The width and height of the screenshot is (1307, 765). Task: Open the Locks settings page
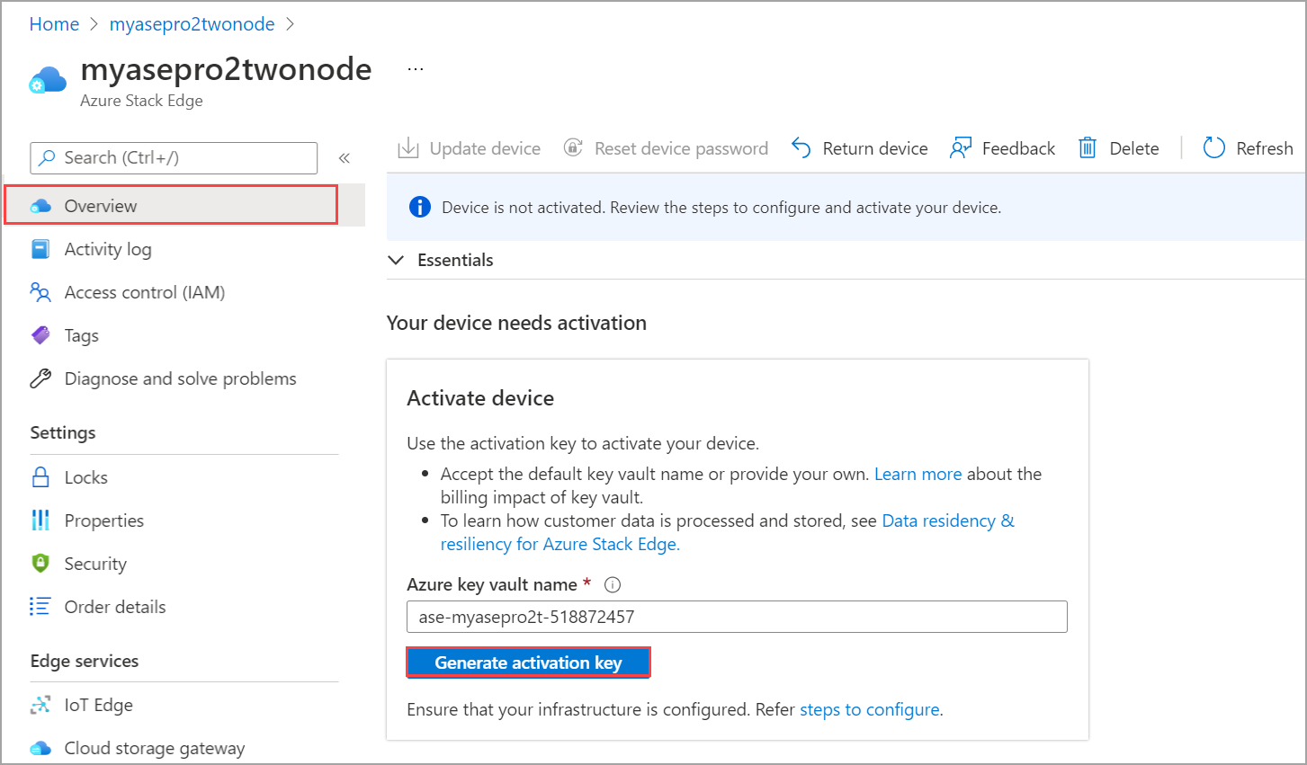click(85, 477)
